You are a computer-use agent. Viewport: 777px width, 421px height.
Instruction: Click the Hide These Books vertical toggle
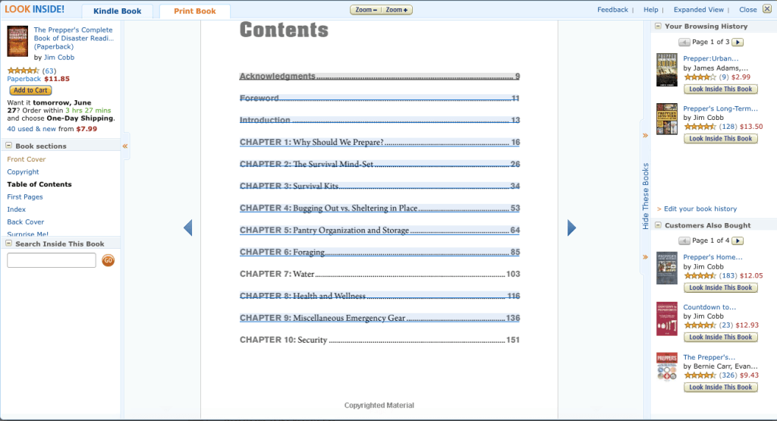pos(645,196)
